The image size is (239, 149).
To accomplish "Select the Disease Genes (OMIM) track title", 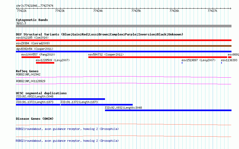I will point(35,119).
